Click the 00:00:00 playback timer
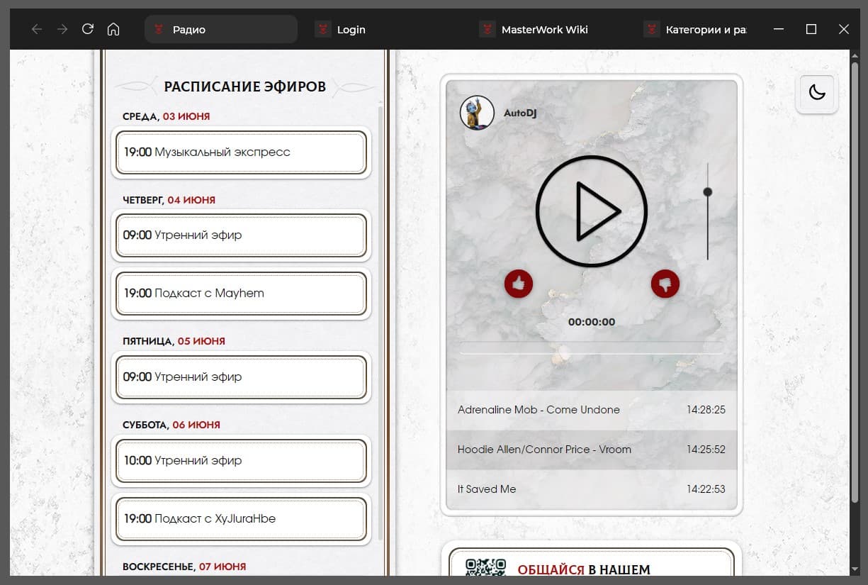 [x=592, y=322]
